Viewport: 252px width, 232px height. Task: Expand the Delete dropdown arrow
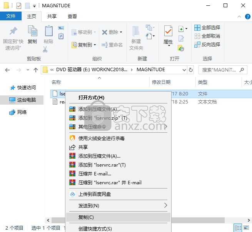point(121,32)
